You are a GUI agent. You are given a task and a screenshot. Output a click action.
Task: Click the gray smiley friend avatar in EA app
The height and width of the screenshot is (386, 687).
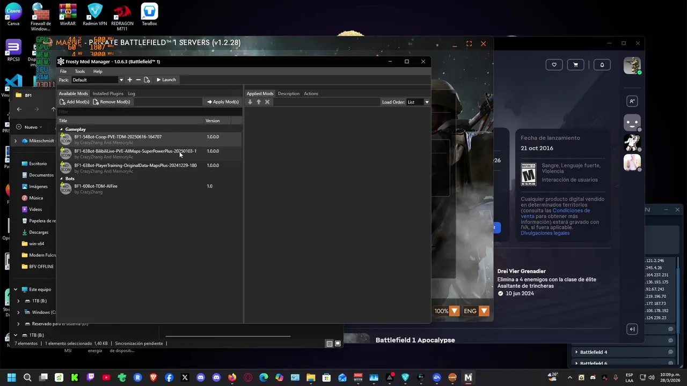click(x=632, y=123)
